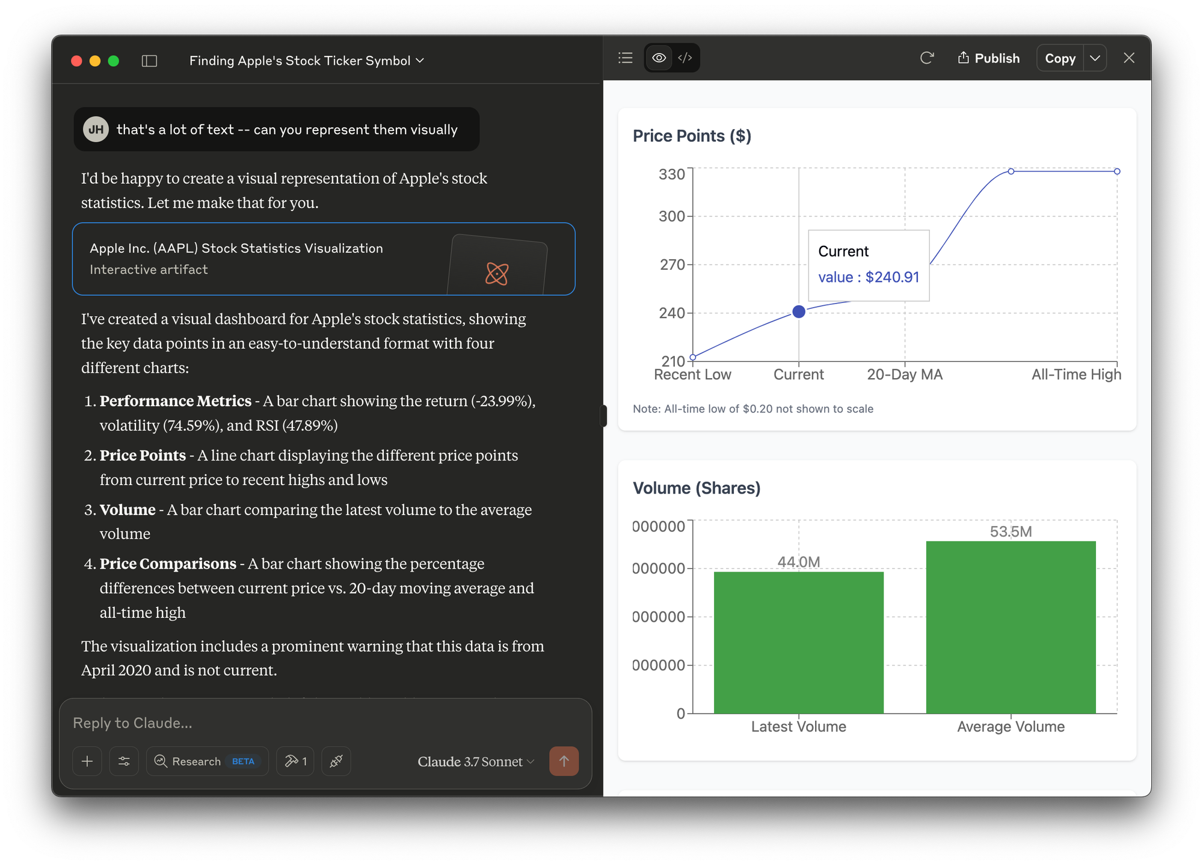Image resolution: width=1203 pixels, height=865 pixels.
Task: Click the all-time low note text
Action: tap(752, 409)
